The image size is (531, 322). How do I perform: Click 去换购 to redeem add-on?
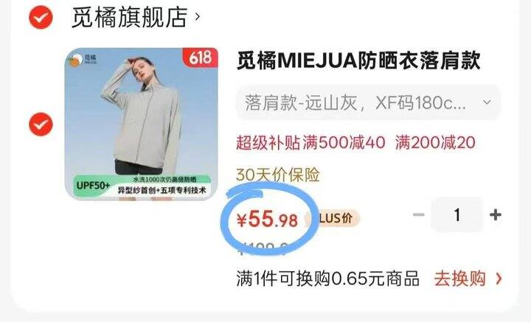[x=460, y=279]
